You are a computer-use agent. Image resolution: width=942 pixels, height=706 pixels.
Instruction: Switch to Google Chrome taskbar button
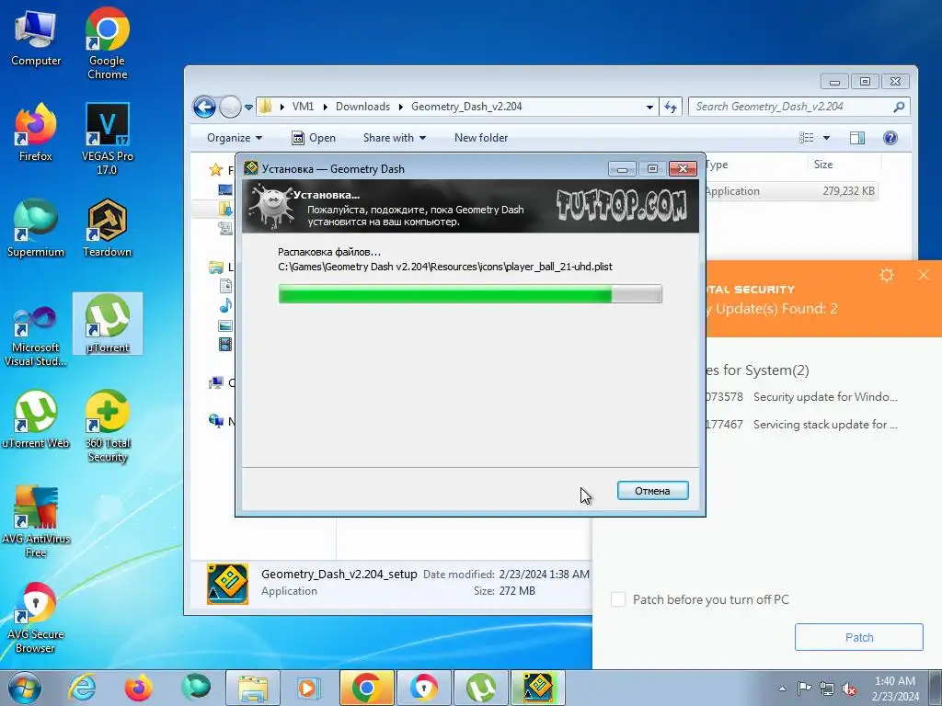click(x=366, y=688)
